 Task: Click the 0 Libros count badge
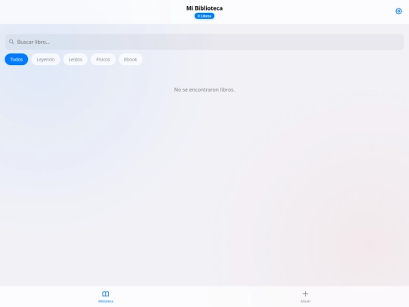coord(204,16)
